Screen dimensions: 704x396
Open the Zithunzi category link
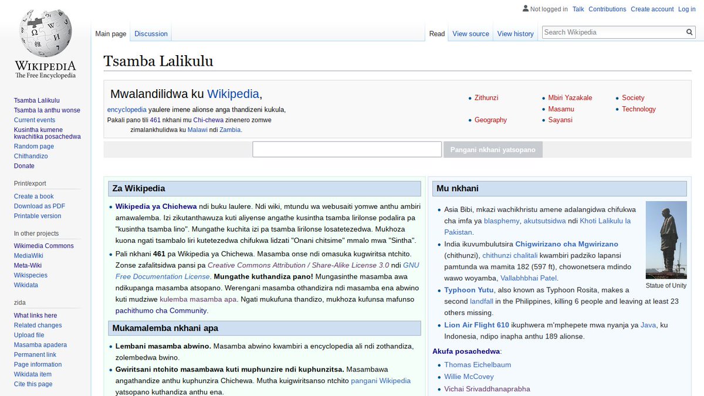pos(486,98)
